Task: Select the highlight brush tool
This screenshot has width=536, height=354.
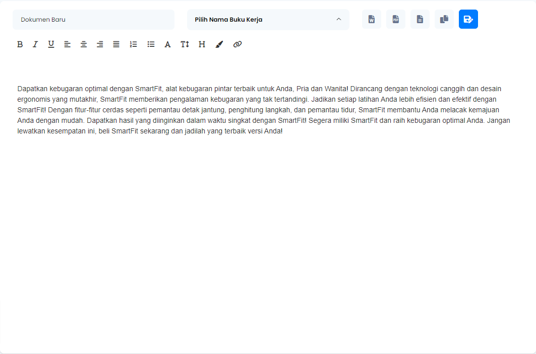Action: [219, 44]
